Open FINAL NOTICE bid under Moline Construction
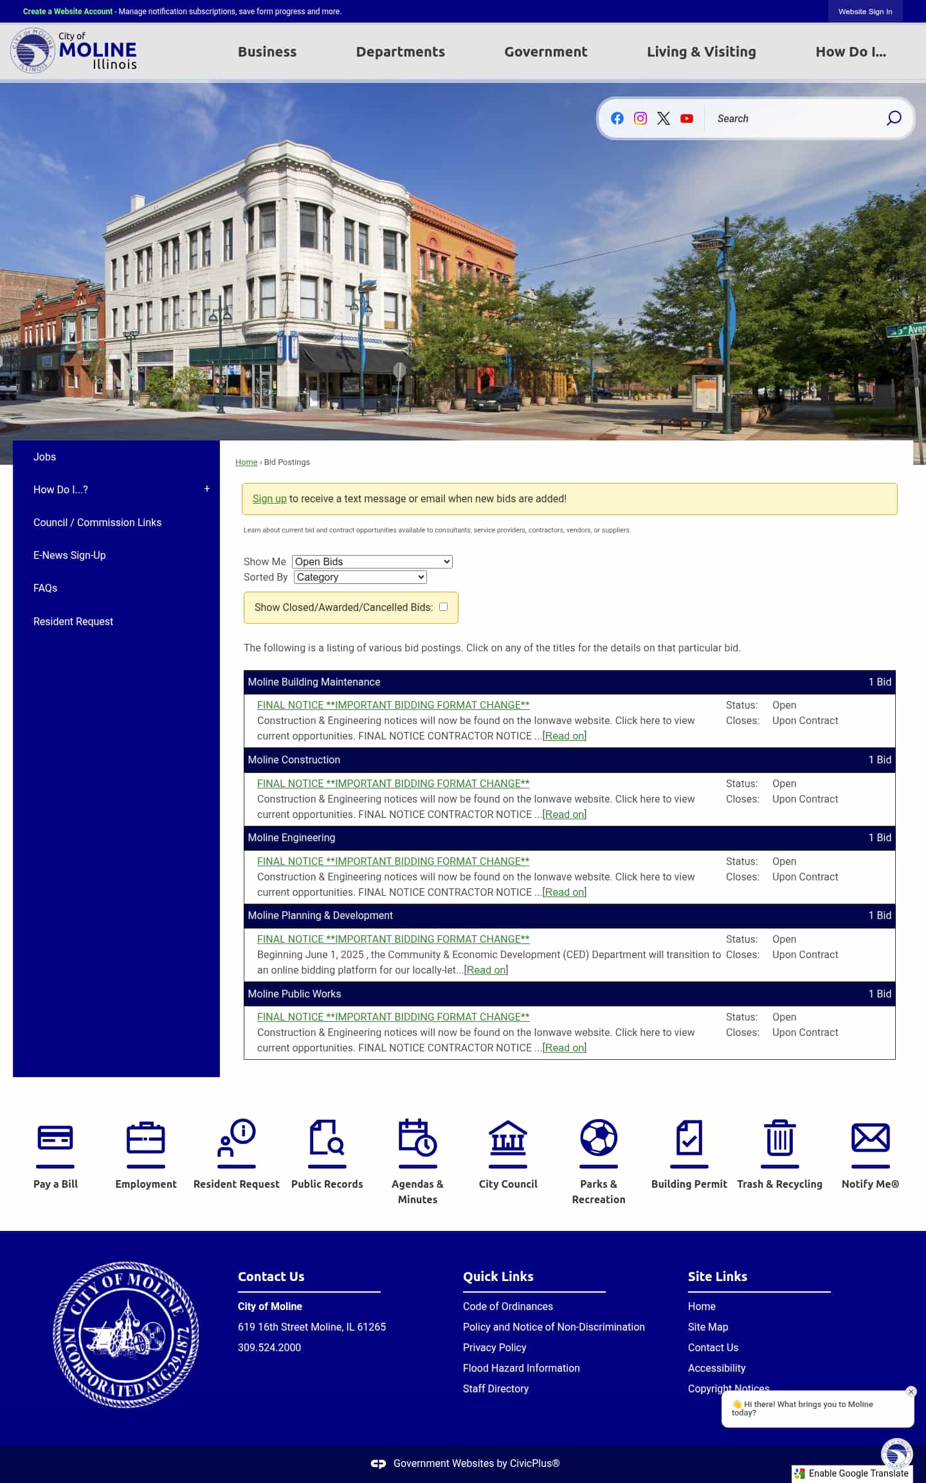926x1483 pixels. coord(394,783)
